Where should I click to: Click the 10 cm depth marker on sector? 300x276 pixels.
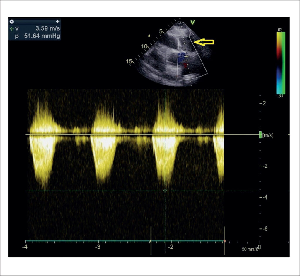144,46
